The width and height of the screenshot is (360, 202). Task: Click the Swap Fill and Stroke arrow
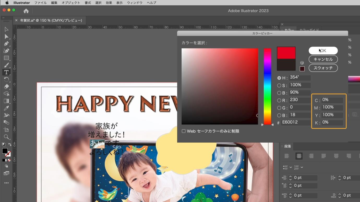click(10, 145)
